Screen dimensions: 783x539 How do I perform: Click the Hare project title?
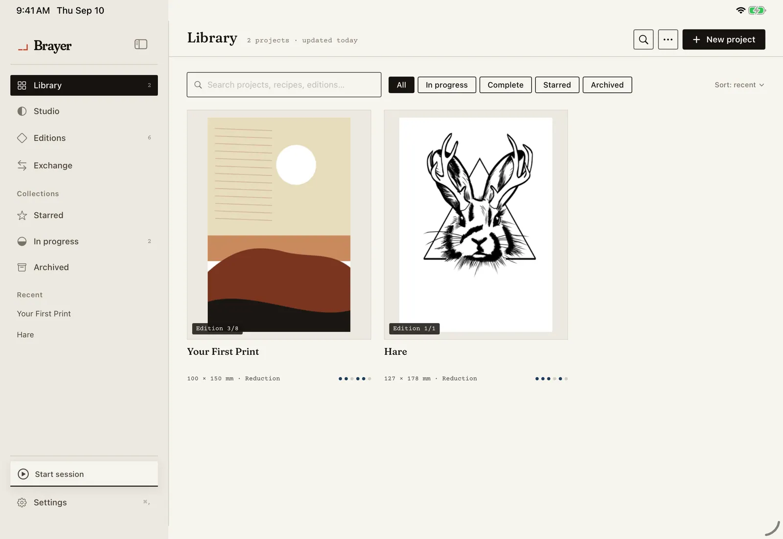pos(395,352)
